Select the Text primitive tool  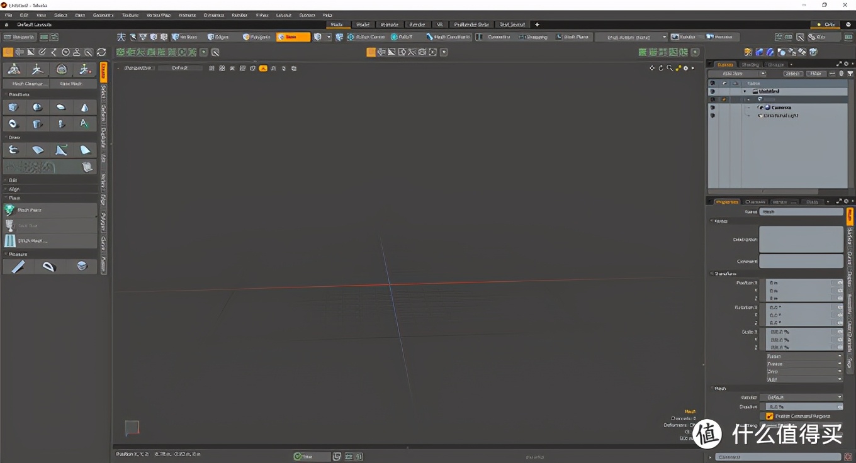coord(84,124)
